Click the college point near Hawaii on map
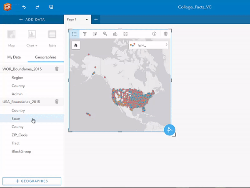 tap(88, 114)
